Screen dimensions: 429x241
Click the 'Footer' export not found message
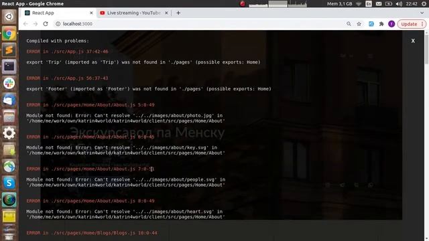point(149,89)
